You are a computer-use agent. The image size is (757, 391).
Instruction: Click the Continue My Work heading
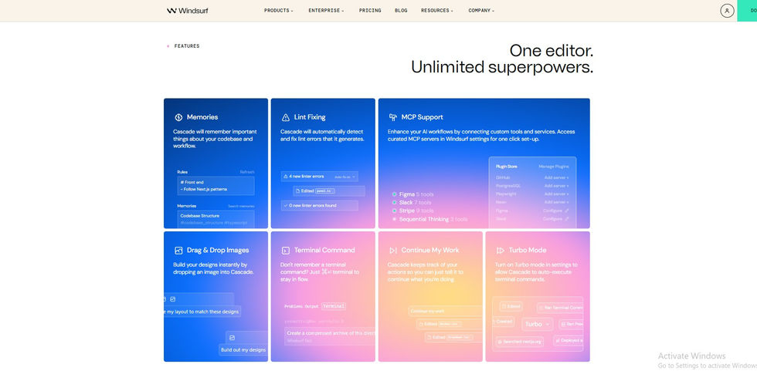coord(430,250)
